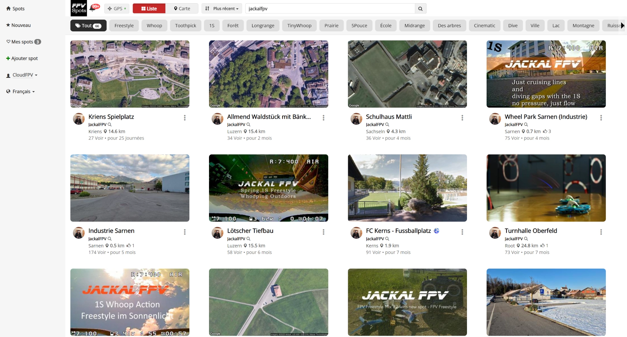
Task: Open the FC Kerns - Fussballplatz title
Action: 398,231
